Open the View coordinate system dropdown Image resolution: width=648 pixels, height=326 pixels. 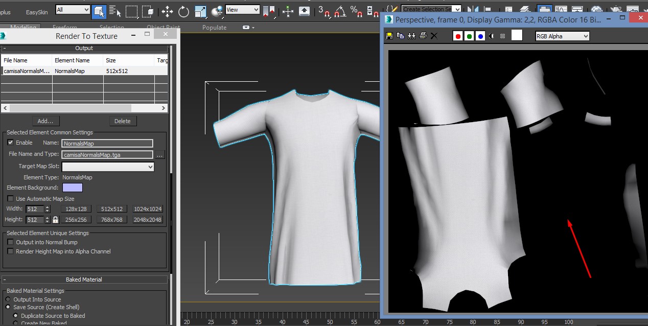point(242,9)
